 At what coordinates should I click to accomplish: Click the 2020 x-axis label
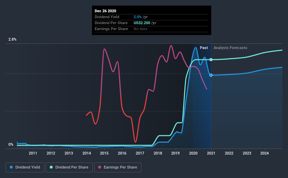point(193,153)
